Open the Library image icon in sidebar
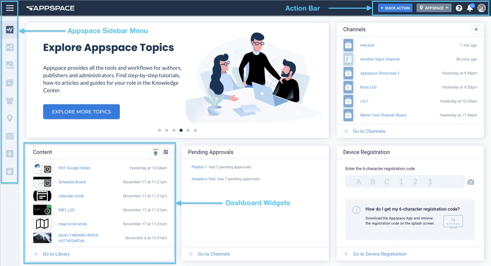 tap(10, 65)
